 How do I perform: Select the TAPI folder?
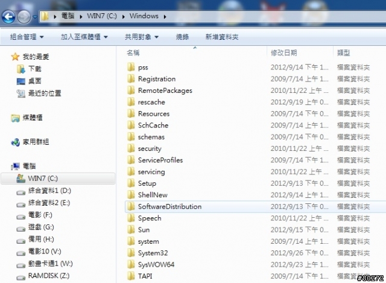tap(140, 276)
